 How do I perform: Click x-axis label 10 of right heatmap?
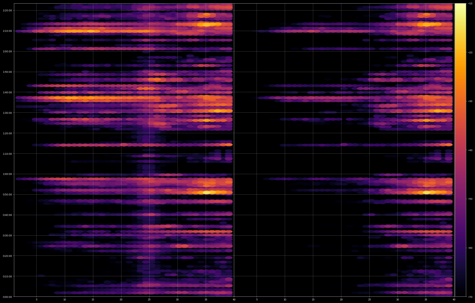click(285, 300)
